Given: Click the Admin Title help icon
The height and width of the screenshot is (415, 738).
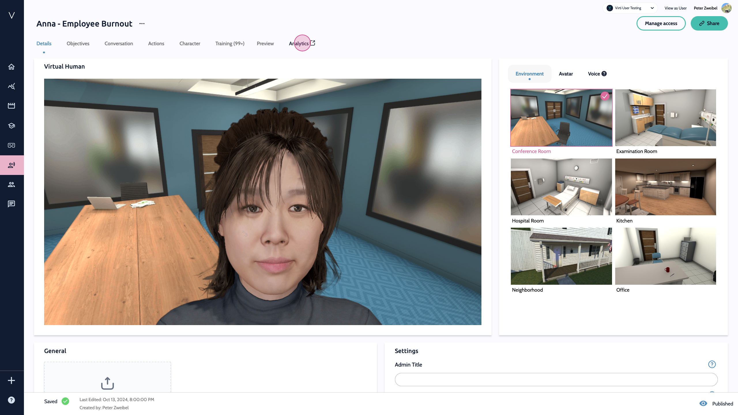Looking at the screenshot, I should pos(712,364).
